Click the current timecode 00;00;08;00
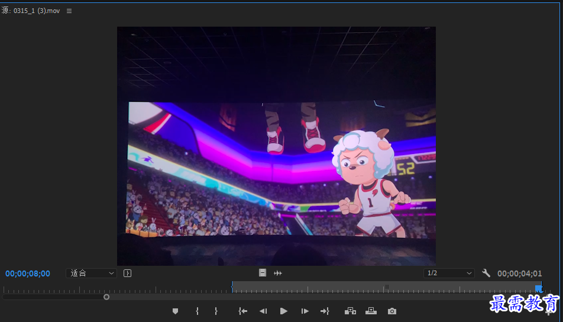This screenshot has width=563, height=322. tap(28, 273)
